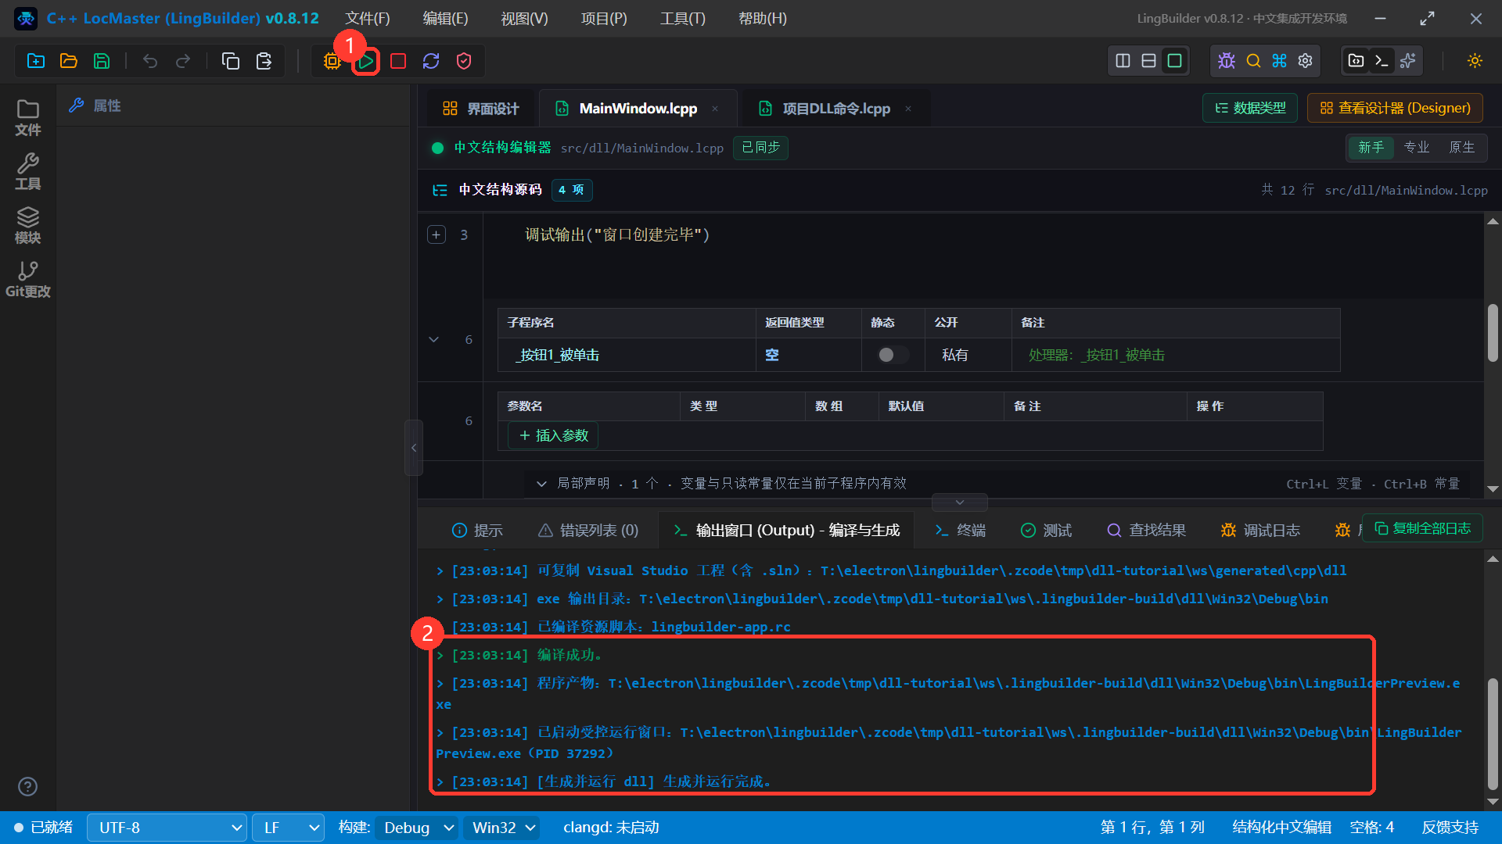Click the undo arrow icon
The width and height of the screenshot is (1502, 844).
tap(150, 61)
